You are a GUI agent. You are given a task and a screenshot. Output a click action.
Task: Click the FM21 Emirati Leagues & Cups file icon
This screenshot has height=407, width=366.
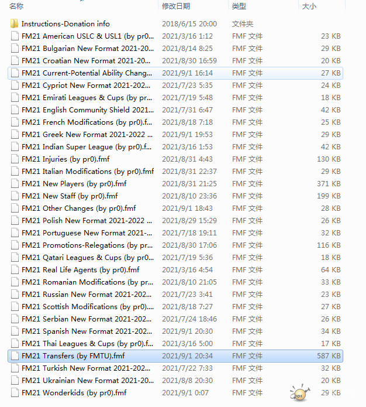pyautogui.click(x=15, y=98)
